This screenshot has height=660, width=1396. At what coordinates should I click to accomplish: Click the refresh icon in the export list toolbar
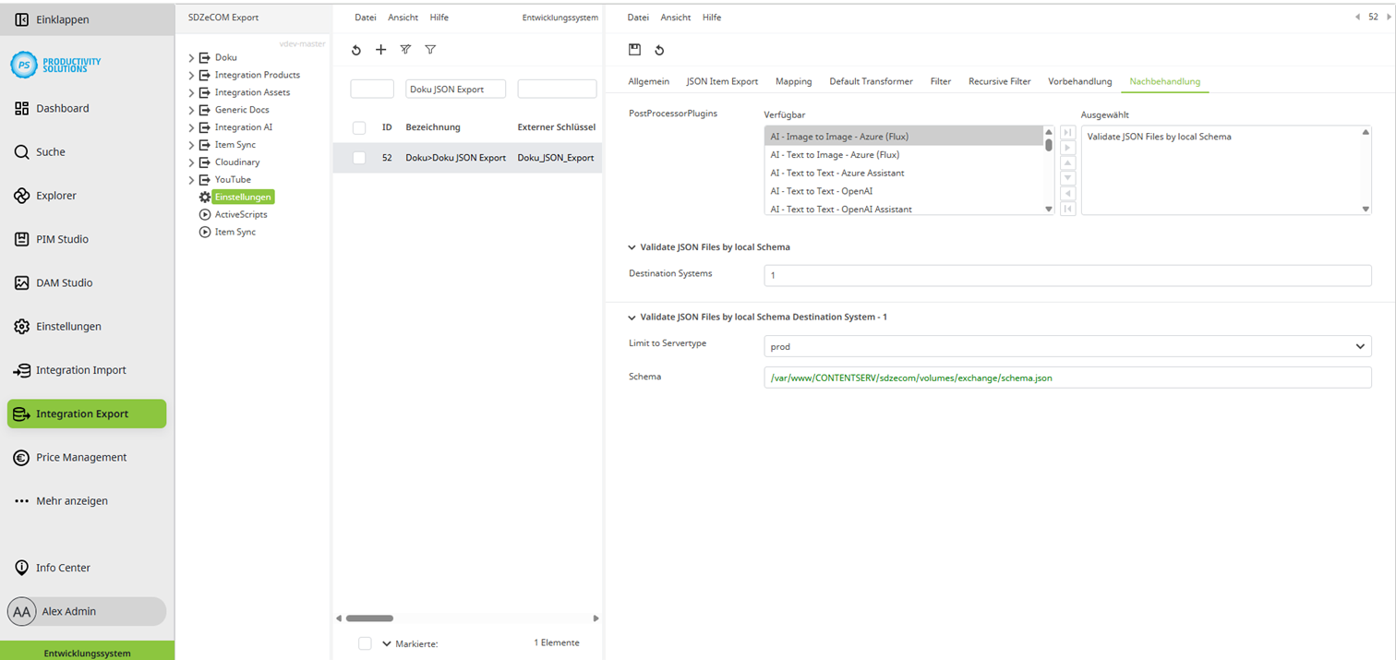(356, 50)
